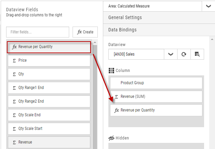Select Revenue per Quantity in Column bindings
The image size is (215, 149).
(x=156, y=110)
